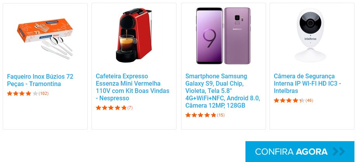The height and width of the screenshot is (162, 356).
Task: Click the star rating of the Intelbras camera
Action: click(289, 101)
